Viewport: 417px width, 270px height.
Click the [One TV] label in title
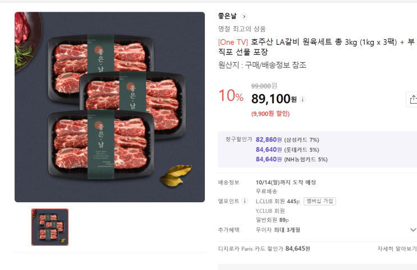coord(233,42)
